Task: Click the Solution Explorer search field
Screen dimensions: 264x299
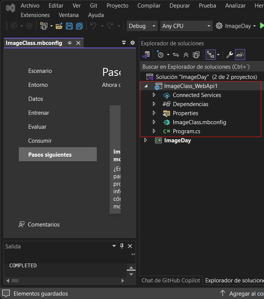Action: click(x=202, y=67)
